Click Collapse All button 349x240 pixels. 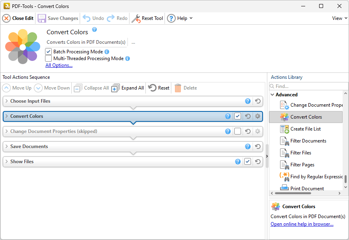(91, 88)
